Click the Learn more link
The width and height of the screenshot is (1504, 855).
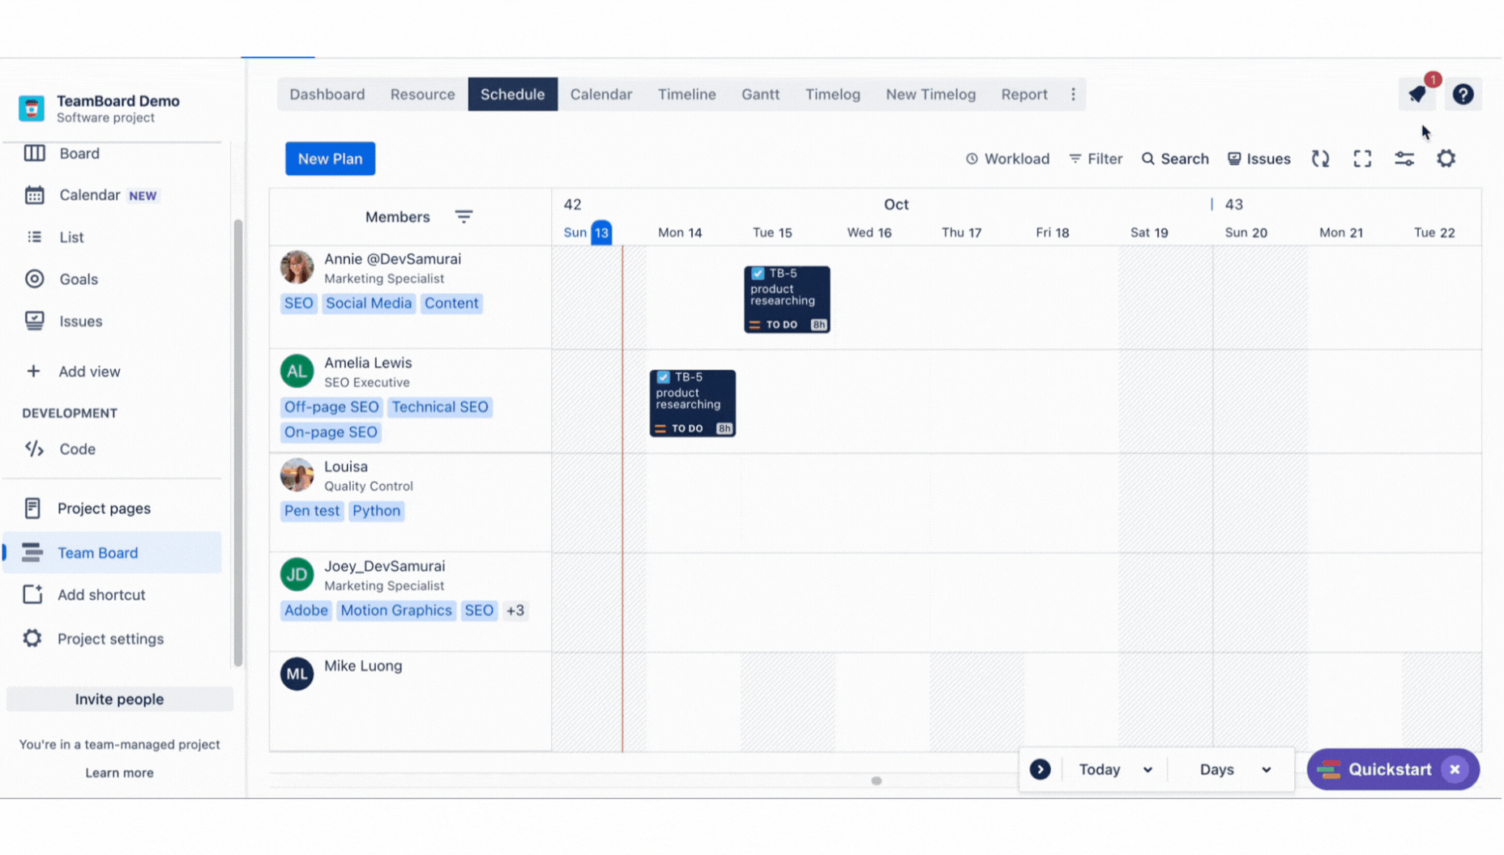(x=119, y=772)
